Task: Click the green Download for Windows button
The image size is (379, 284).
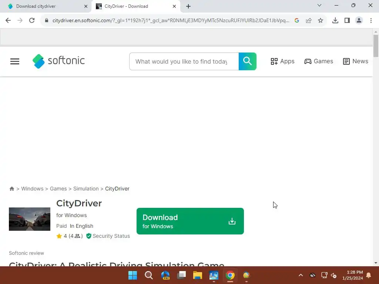Action: [190, 221]
